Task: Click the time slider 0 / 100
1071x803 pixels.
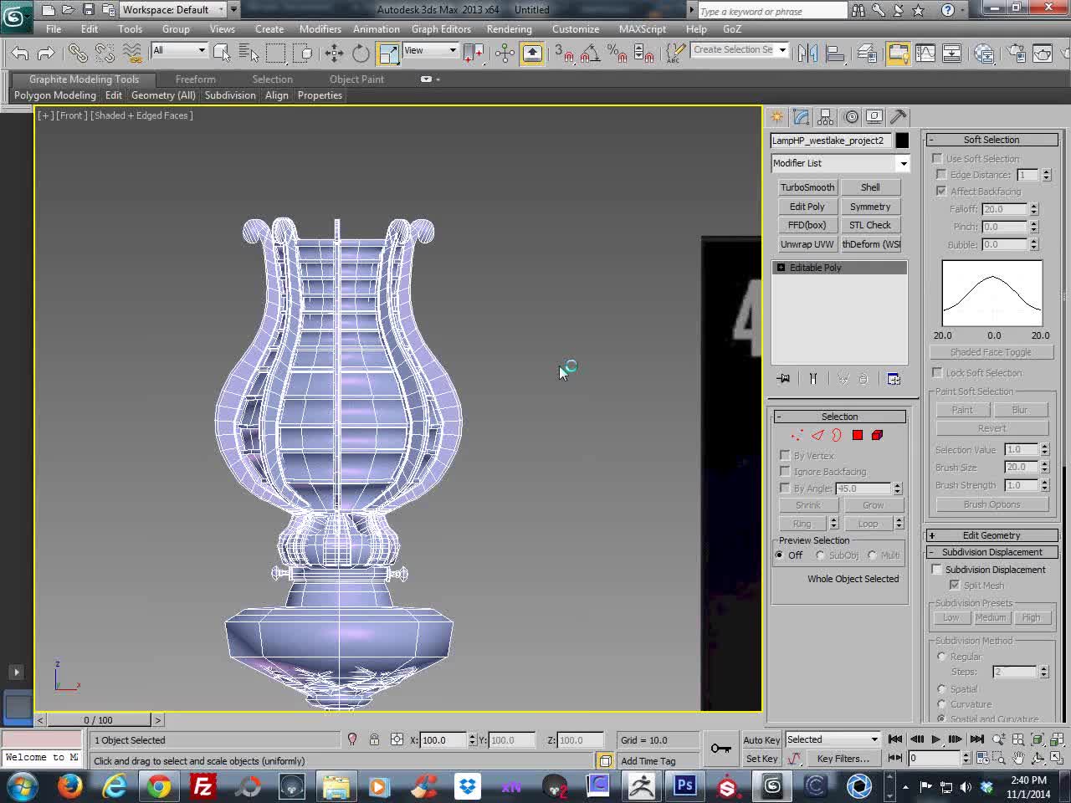Action: [x=98, y=719]
